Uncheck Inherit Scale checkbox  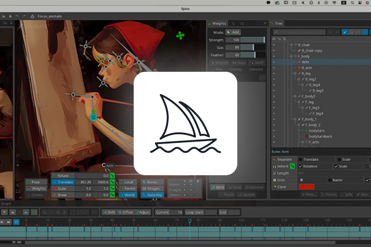point(336,166)
